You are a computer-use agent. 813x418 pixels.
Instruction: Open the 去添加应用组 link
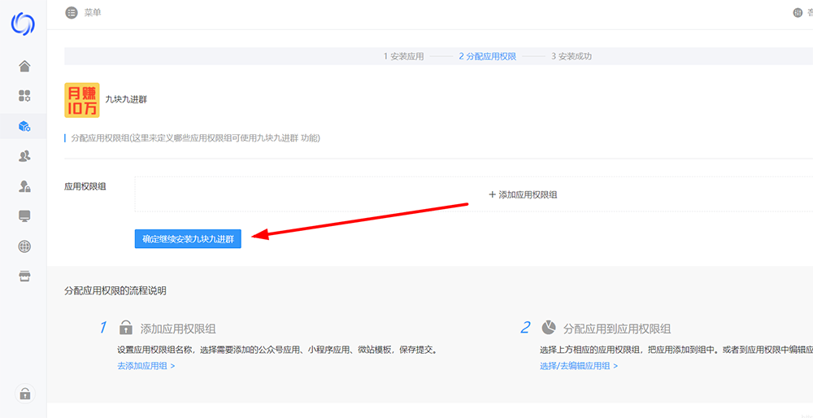(x=146, y=366)
